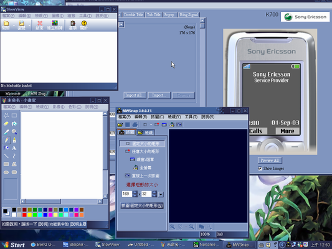
Task: Click full desktop capture icon in MWSnap toolbar
Action: 172,125
